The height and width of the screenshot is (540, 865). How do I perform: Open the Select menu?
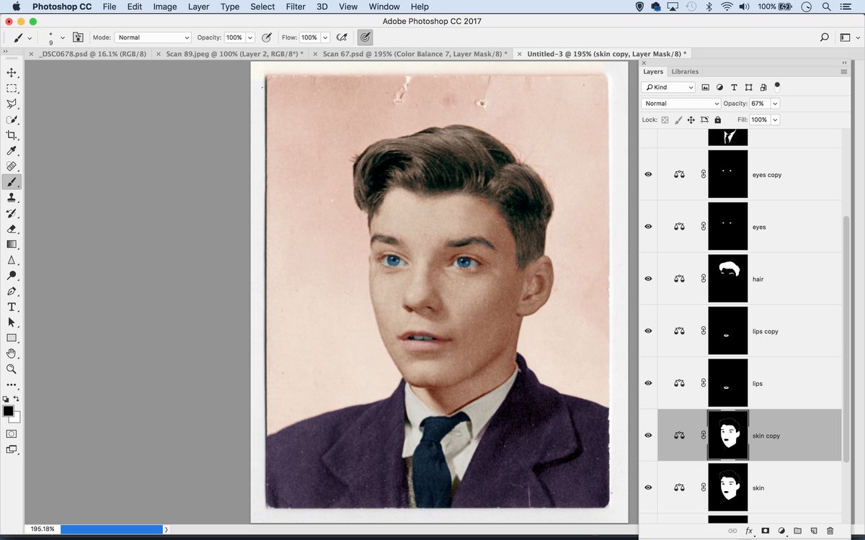(x=262, y=6)
